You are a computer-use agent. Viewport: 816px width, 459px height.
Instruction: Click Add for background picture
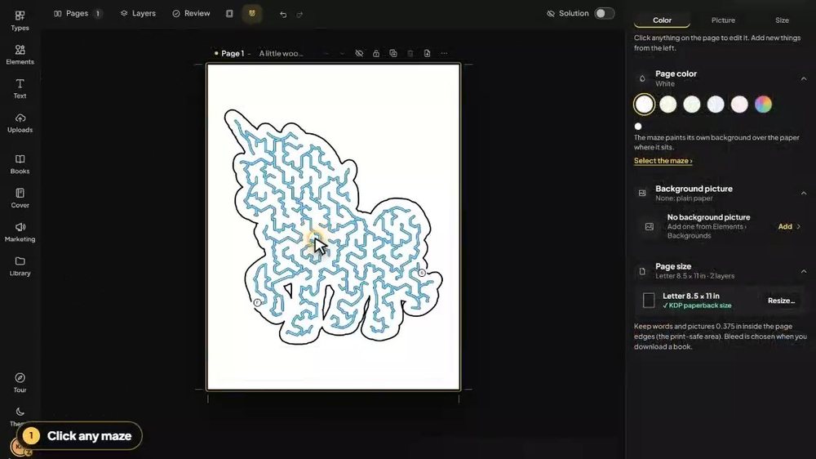tap(785, 226)
